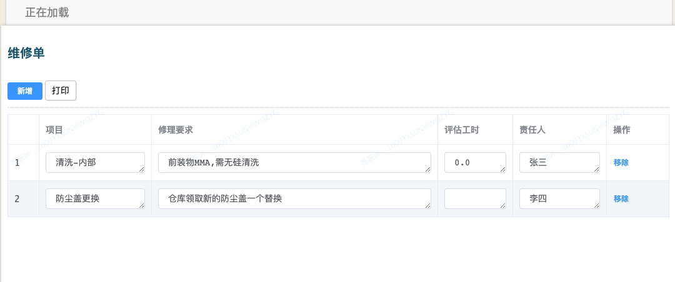Screen dimensions: 675x282
Task: Click the empty 评估工时 field in row 2
Action: [475, 198]
